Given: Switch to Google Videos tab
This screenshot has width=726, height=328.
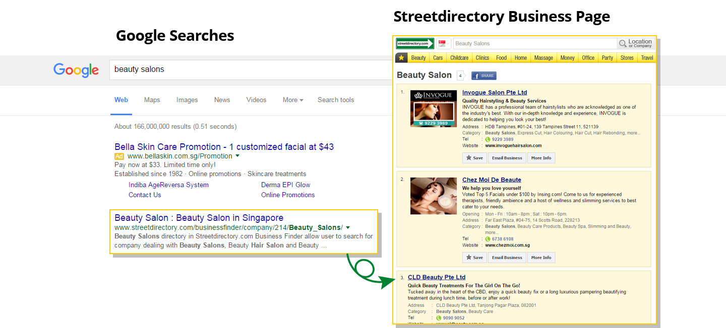Looking at the screenshot, I should click(x=256, y=100).
